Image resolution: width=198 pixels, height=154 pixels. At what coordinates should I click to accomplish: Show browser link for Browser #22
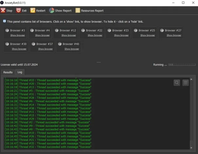click(95, 35)
